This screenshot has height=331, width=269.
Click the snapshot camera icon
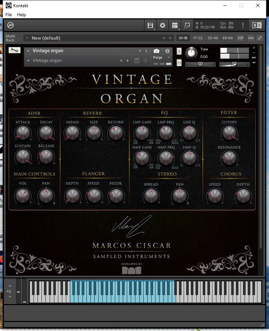[x=156, y=51]
